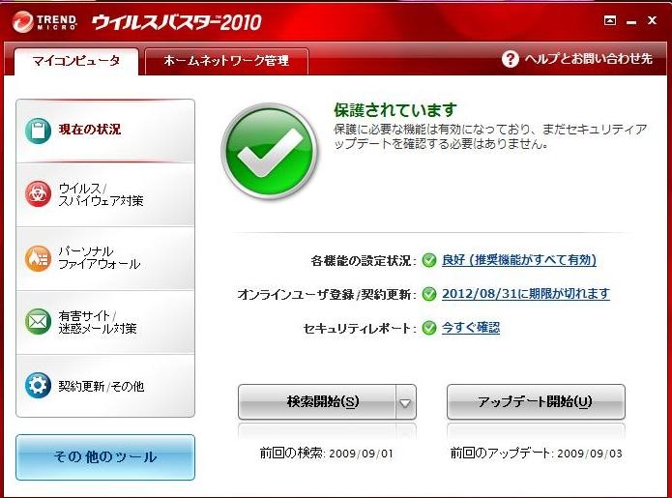Click the red biohazard virus icon
This screenshot has height=498, width=672.
click(x=38, y=193)
